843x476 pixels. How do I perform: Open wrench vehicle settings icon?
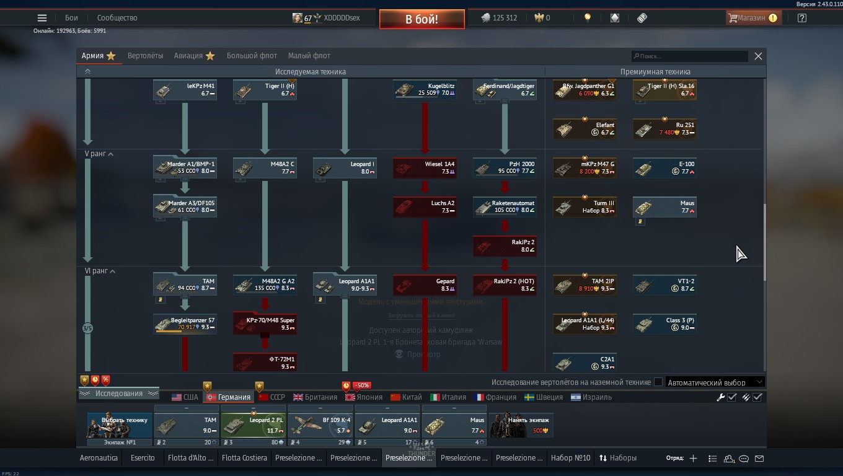[x=720, y=397]
